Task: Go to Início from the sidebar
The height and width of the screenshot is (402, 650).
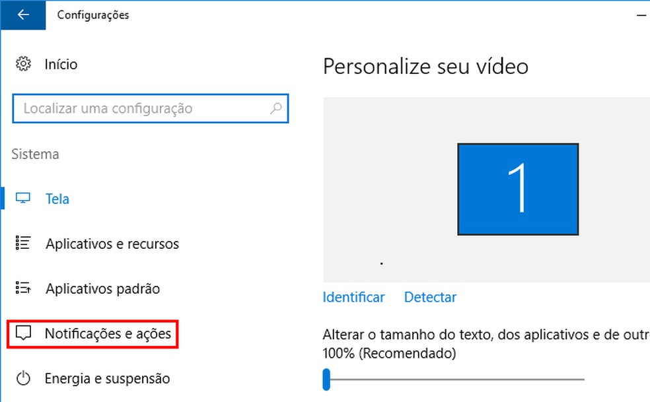Action: 61,63
